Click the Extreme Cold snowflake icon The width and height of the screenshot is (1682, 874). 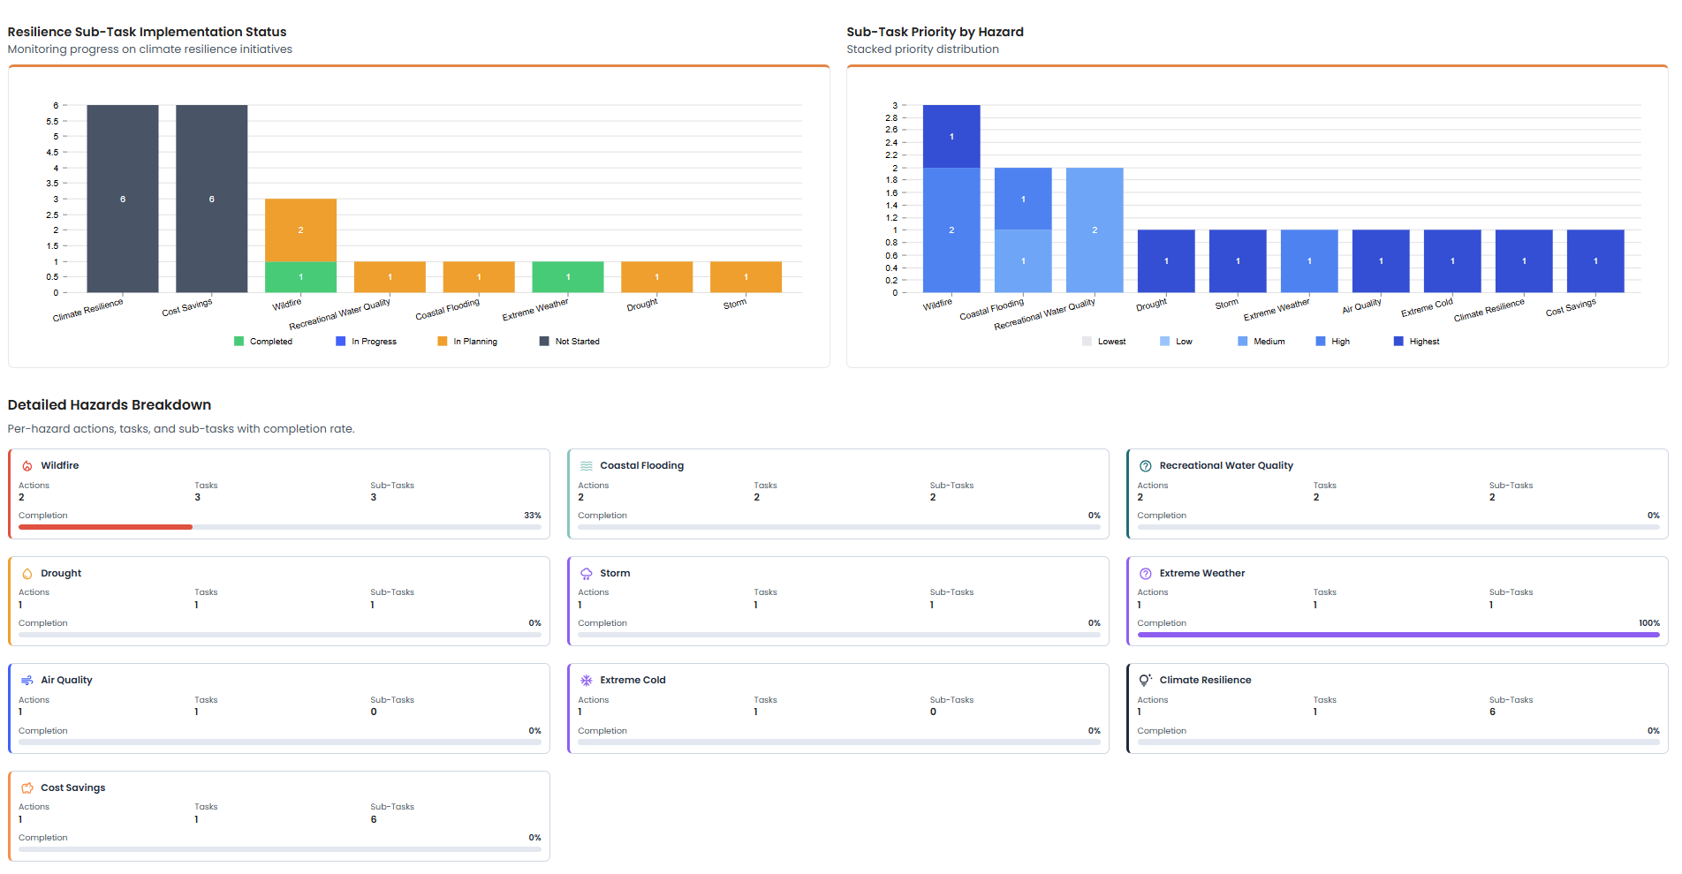point(587,681)
